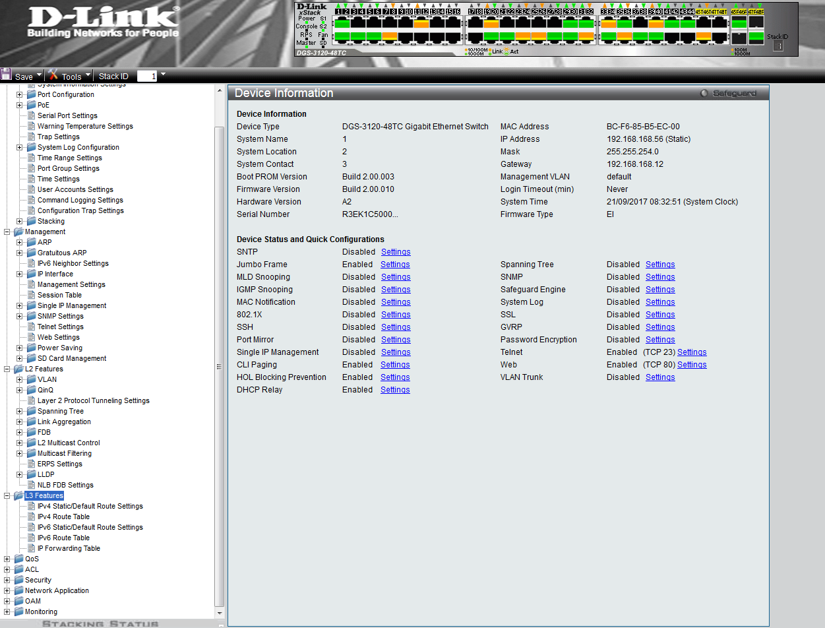
Task: Click the Save floppy disk icon
Action: coord(7,75)
